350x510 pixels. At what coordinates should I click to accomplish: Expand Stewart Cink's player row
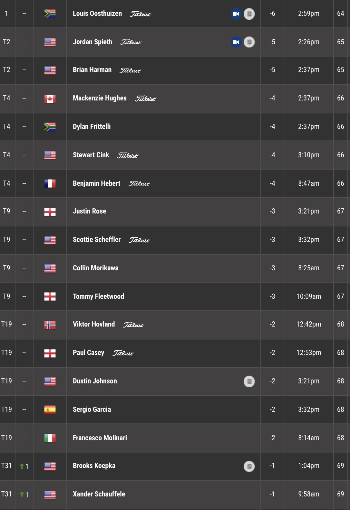(175, 155)
